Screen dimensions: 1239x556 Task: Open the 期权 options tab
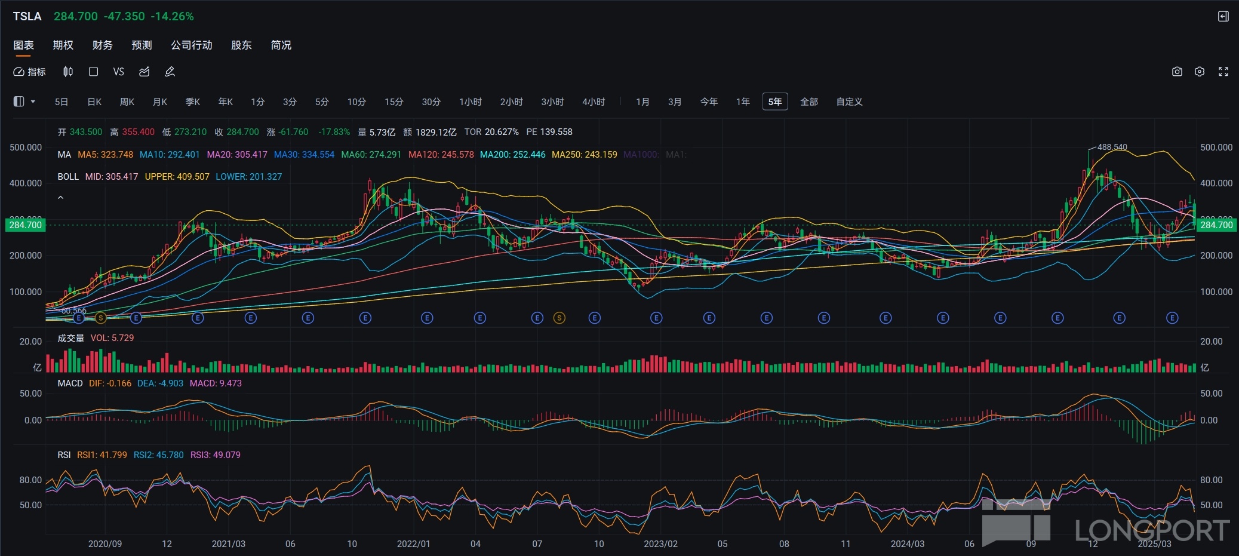point(63,45)
